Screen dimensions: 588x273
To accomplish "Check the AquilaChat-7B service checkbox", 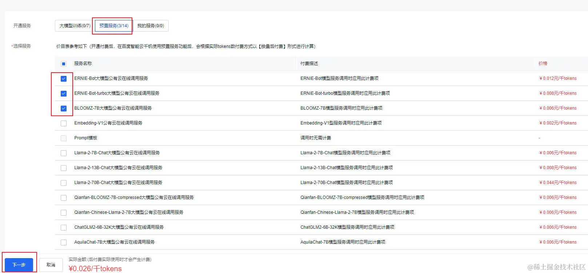I will (x=64, y=243).
